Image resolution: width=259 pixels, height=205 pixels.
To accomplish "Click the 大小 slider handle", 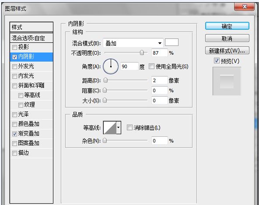I will 105,101.
